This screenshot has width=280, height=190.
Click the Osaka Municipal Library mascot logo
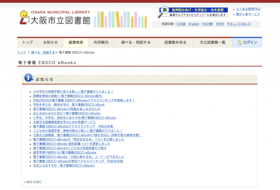(x=24, y=17)
